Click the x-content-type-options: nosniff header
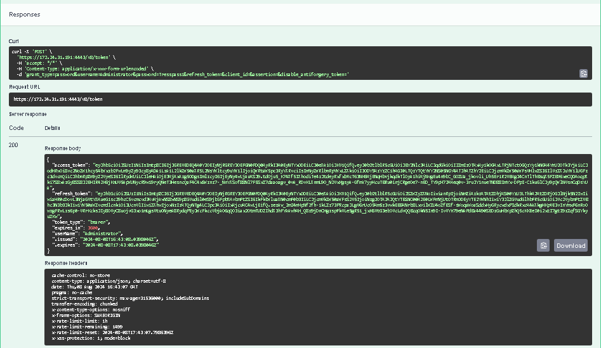 click(x=91, y=310)
